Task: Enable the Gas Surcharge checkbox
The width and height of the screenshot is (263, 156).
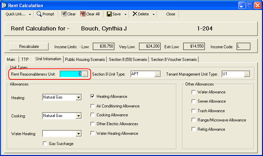Action: [x=45, y=144]
